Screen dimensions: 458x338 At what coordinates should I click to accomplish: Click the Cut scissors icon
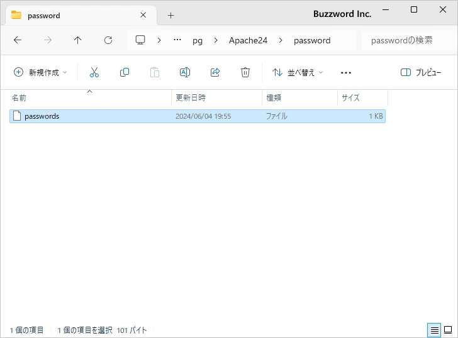tap(94, 72)
